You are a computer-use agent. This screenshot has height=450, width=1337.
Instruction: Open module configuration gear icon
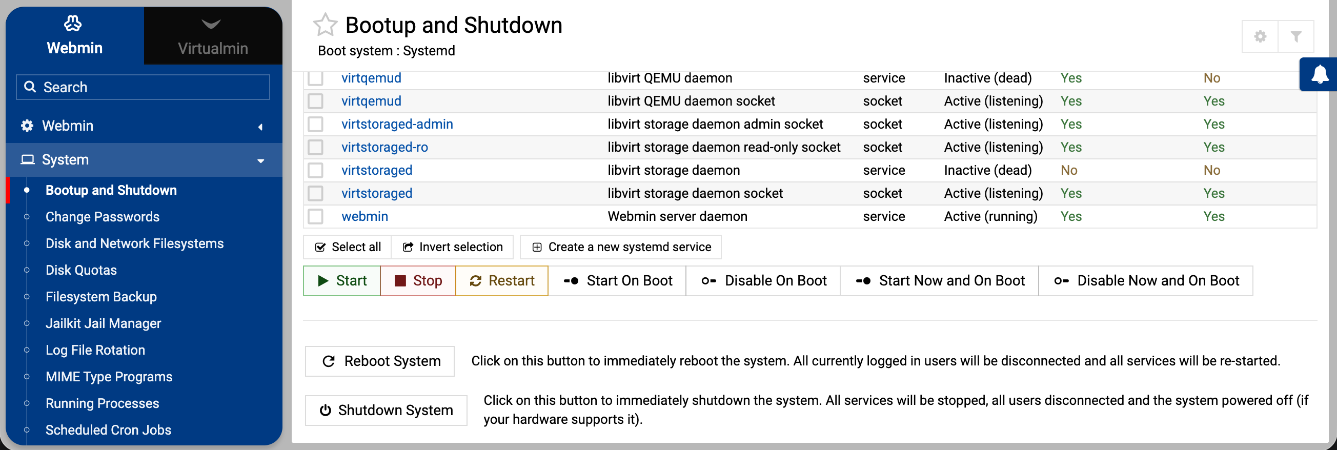(1260, 36)
